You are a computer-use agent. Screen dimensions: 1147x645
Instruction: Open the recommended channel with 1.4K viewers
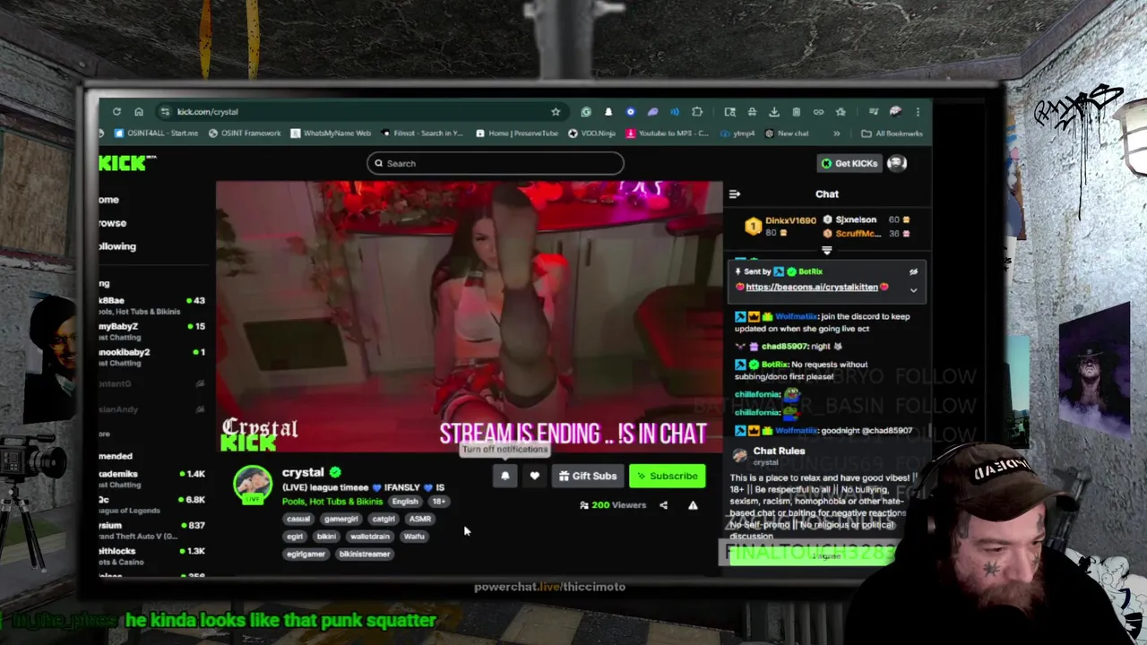(152, 478)
